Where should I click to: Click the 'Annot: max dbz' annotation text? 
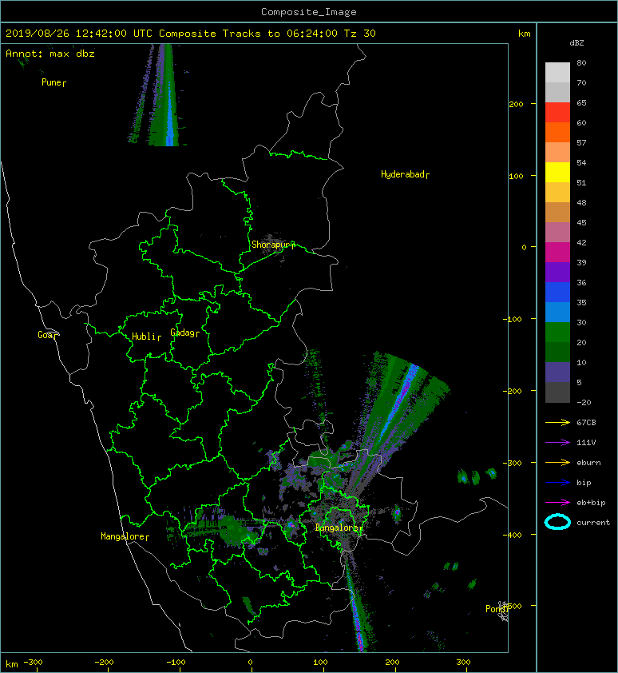tap(50, 54)
